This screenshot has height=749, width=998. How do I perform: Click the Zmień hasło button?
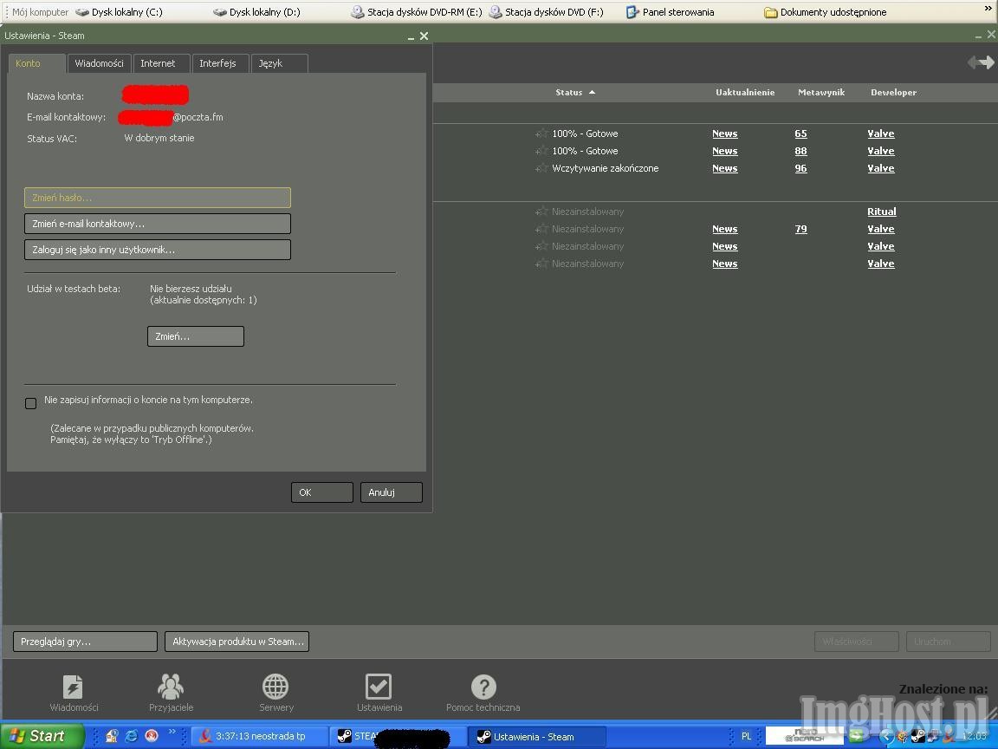click(x=157, y=198)
